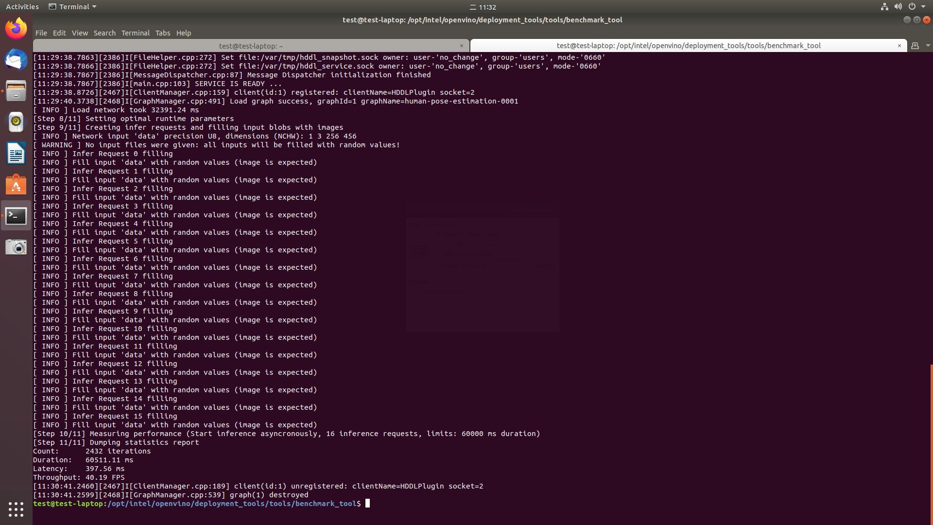Launch Thunderbird mail from the dock
Screen dimensions: 933x525
pyautogui.click(x=16, y=60)
